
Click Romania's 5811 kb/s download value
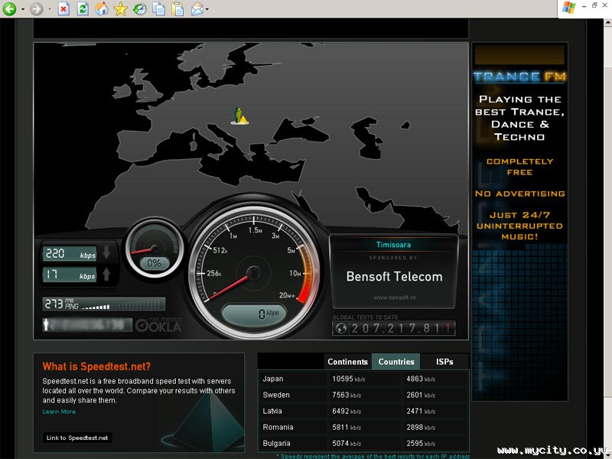click(347, 428)
